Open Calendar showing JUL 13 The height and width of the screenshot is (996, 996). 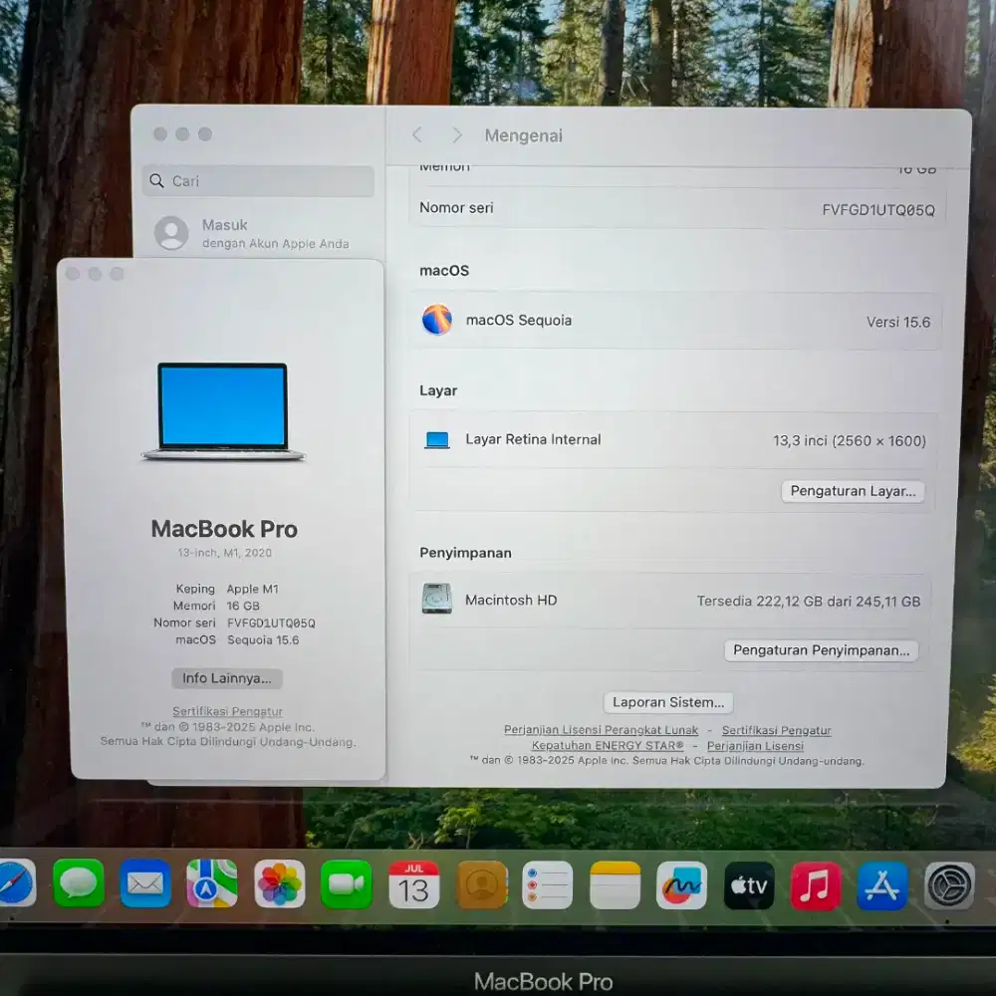(413, 884)
